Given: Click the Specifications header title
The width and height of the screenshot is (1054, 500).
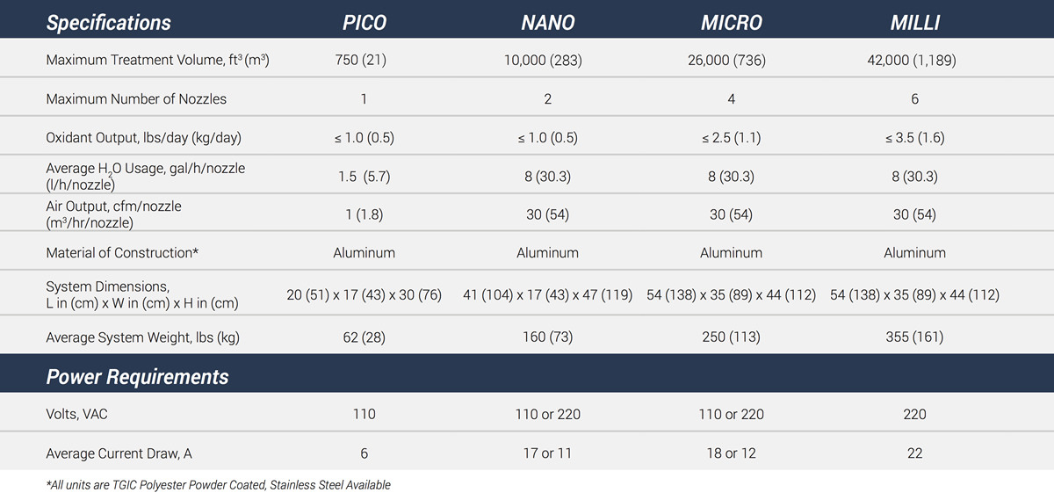Looking at the screenshot, I should [109, 24].
